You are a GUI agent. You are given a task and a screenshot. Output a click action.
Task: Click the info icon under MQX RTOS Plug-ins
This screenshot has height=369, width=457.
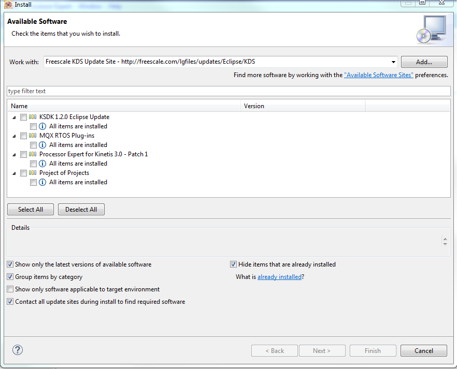[x=42, y=145]
